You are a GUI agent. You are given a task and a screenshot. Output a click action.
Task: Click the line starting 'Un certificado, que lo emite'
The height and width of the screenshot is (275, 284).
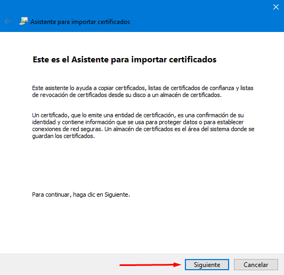pos(138,115)
